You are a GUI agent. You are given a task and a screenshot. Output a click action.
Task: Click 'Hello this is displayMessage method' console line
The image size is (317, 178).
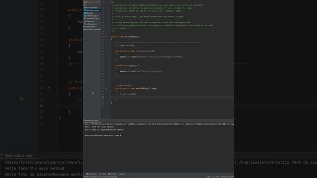pyautogui.click(x=104, y=130)
